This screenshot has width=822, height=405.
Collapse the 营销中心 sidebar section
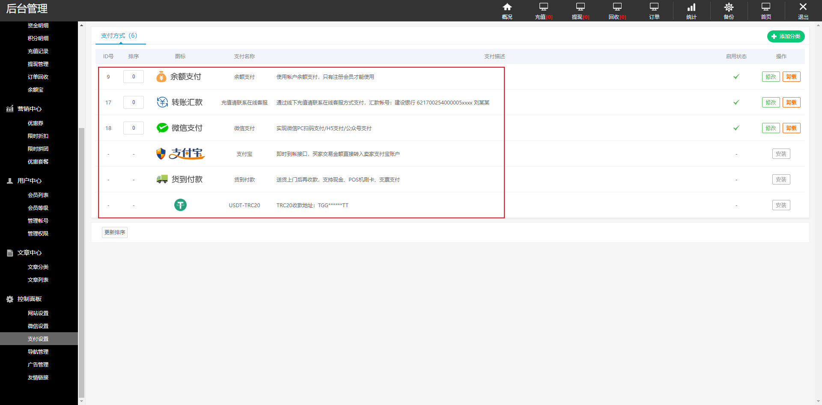coord(29,109)
